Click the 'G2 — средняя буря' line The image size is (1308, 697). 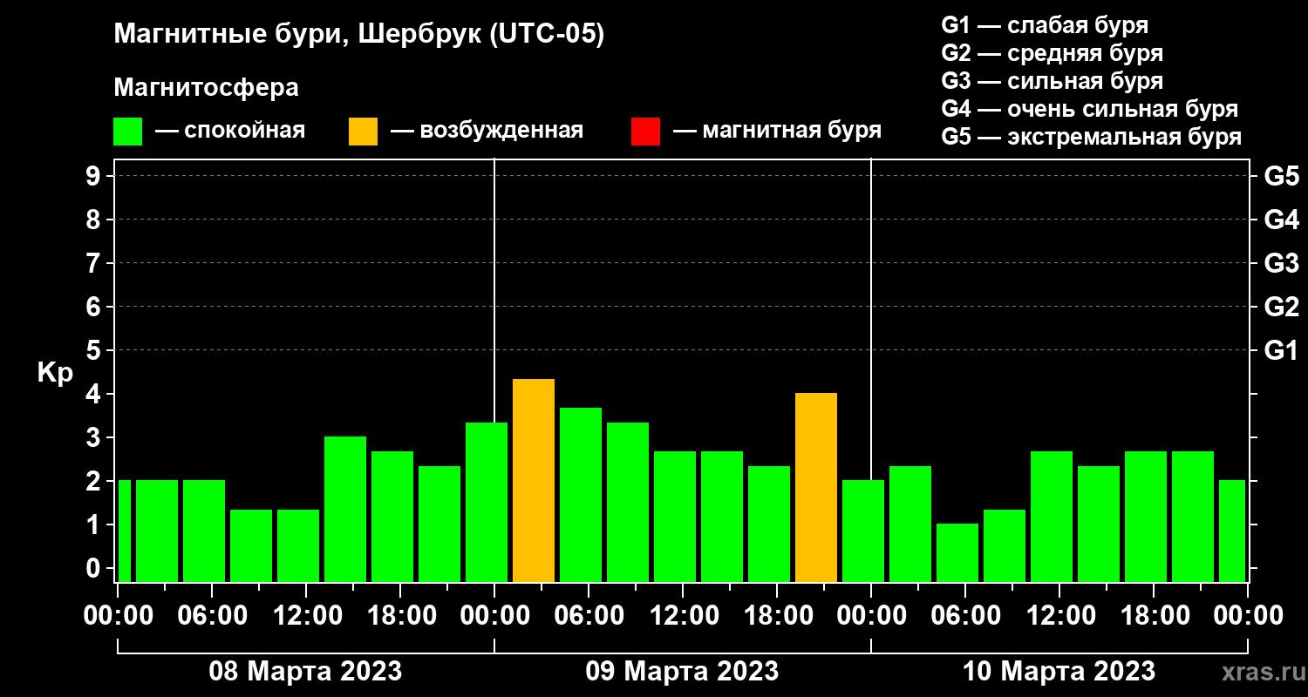pos(1053,53)
